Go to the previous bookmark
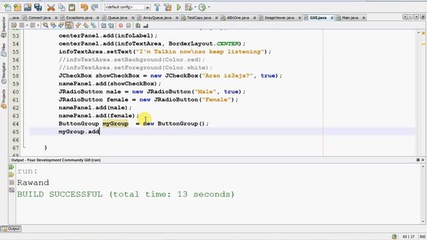The height and width of the screenshot is (240, 427). click(x=78, y=25)
